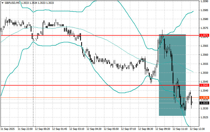Screen dimensions: 210x132
Task: Click the 1.3580 price scale value
Action: tap(204, 19)
